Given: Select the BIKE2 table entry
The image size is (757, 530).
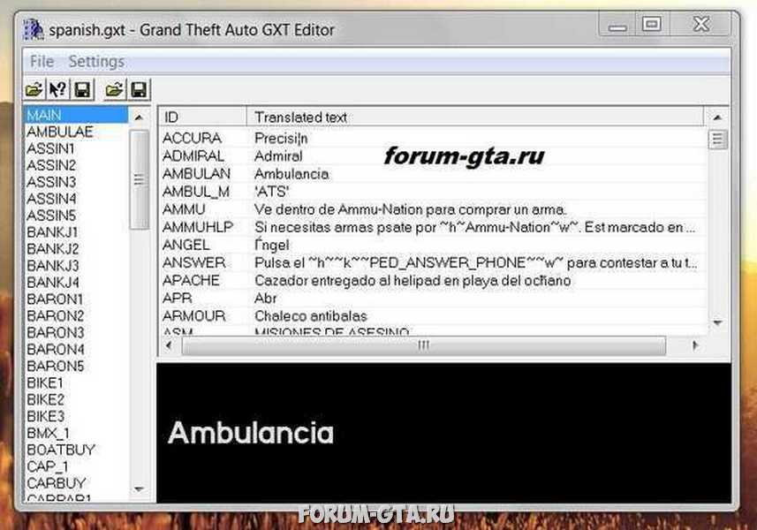Looking at the screenshot, I should (77, 399).
